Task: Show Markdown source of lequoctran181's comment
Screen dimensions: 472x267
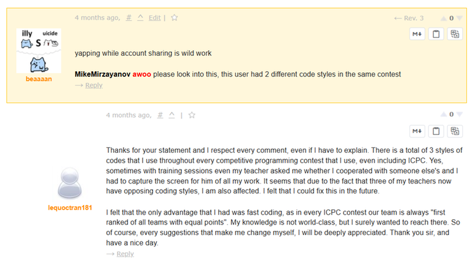Action: 418,131
